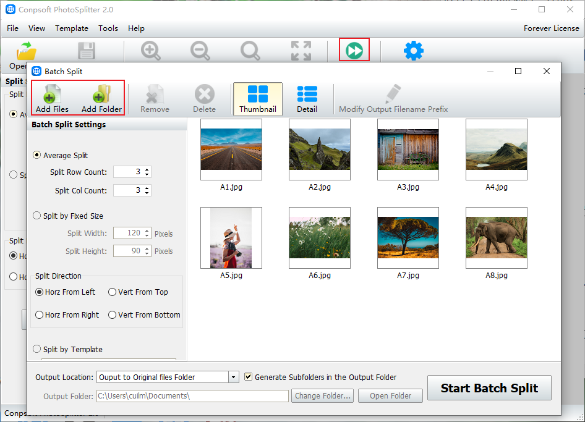Select the Average Split radio button

36,154
